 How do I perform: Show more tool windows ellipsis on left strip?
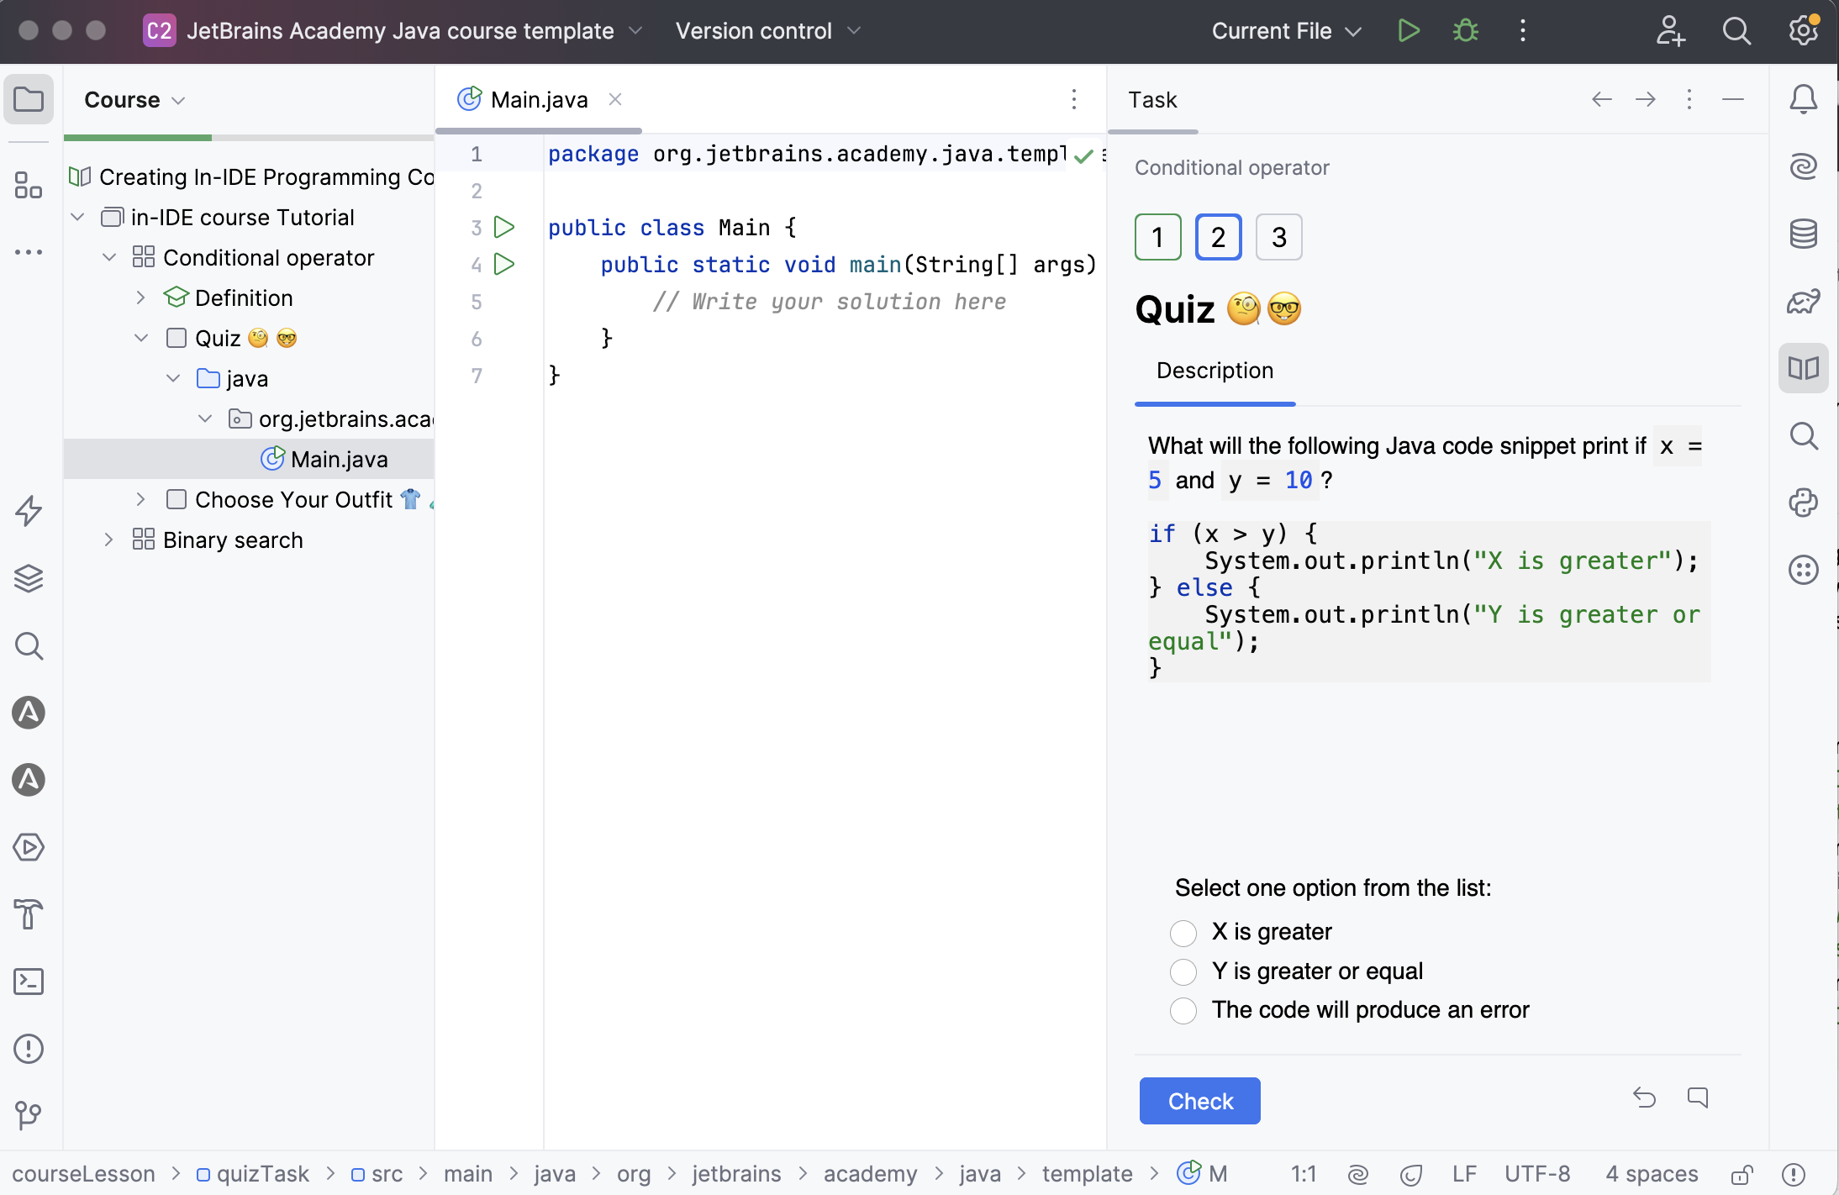pos(29,252)
